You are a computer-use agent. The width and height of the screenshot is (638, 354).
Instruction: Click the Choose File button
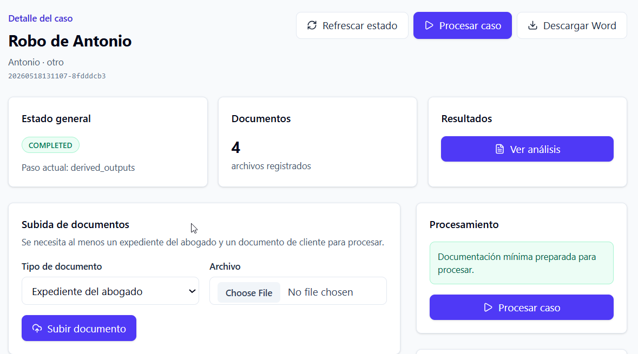tap(249, 292)
